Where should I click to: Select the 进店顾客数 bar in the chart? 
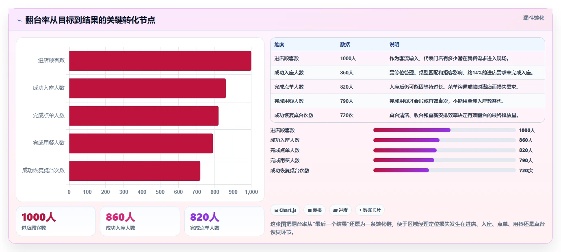[x=160, y=61]
